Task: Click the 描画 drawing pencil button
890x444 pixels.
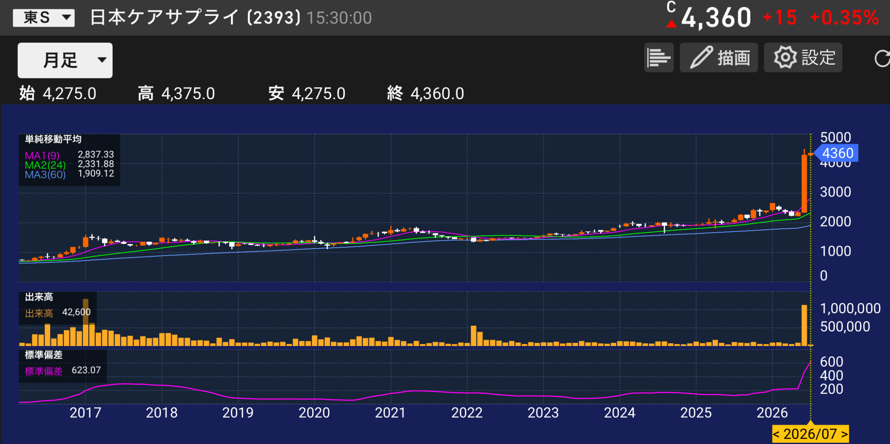Action: coord(719,57)
